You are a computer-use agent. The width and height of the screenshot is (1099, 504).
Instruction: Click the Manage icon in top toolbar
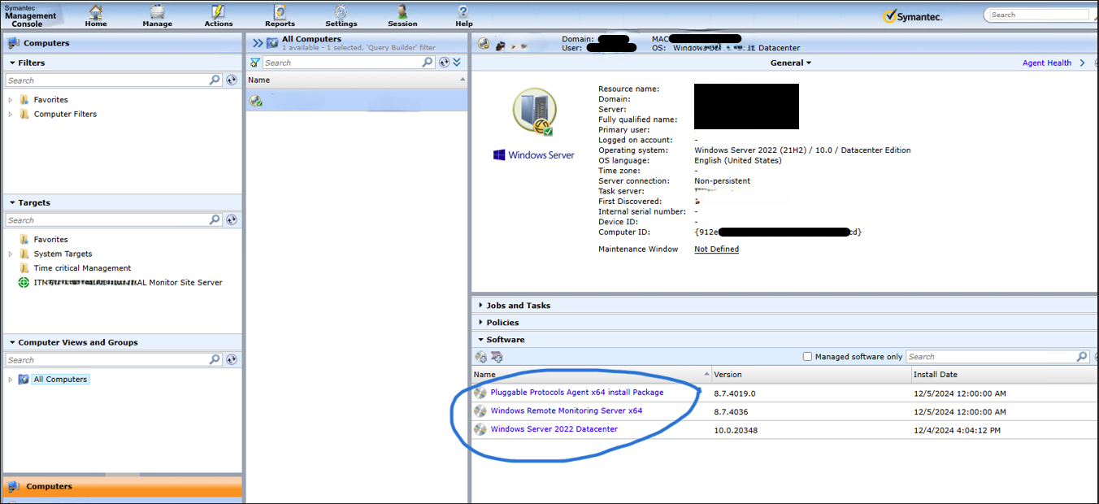(x=157, y=13)
